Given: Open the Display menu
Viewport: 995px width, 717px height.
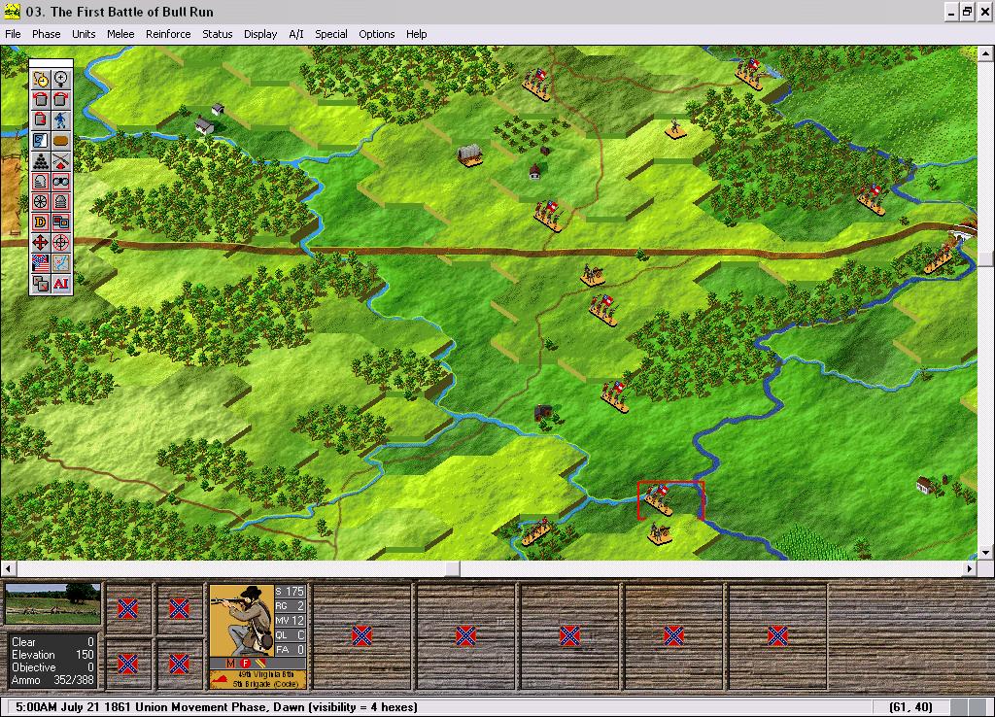Looking at the screenshot, I should (260, 34).
